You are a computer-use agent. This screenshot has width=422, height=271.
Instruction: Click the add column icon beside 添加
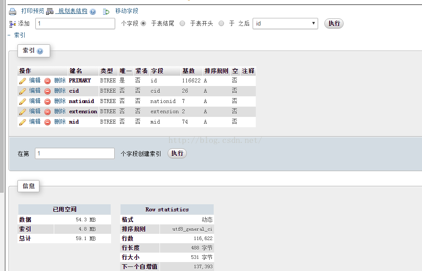click(13, 24)
